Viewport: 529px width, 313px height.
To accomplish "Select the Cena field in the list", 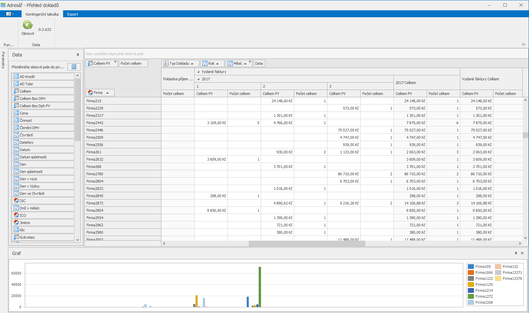I will pos(43,113).
